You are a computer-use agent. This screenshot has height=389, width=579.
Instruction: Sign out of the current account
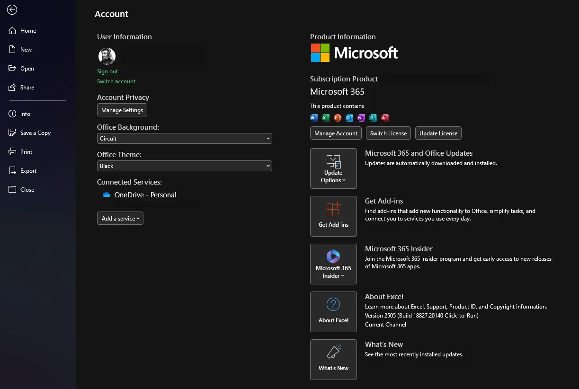pyautogui.click(x=107, y=71)
